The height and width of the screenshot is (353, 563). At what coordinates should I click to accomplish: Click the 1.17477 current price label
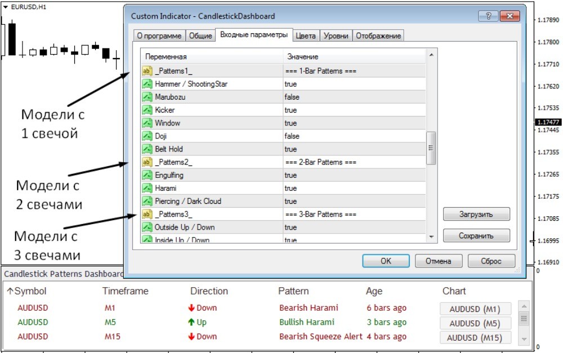548,122
